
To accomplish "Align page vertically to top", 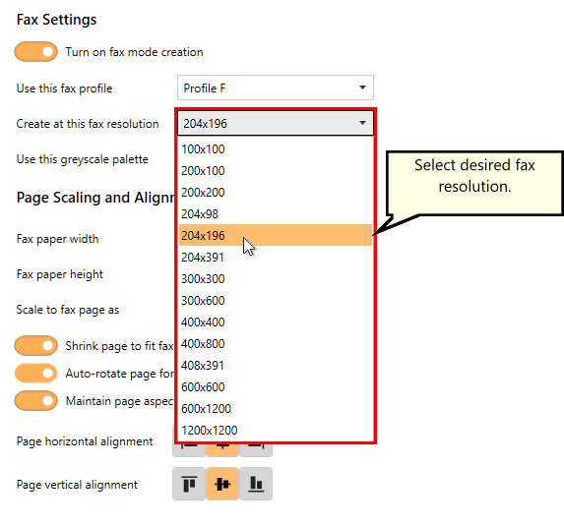I will pos(189,484).
